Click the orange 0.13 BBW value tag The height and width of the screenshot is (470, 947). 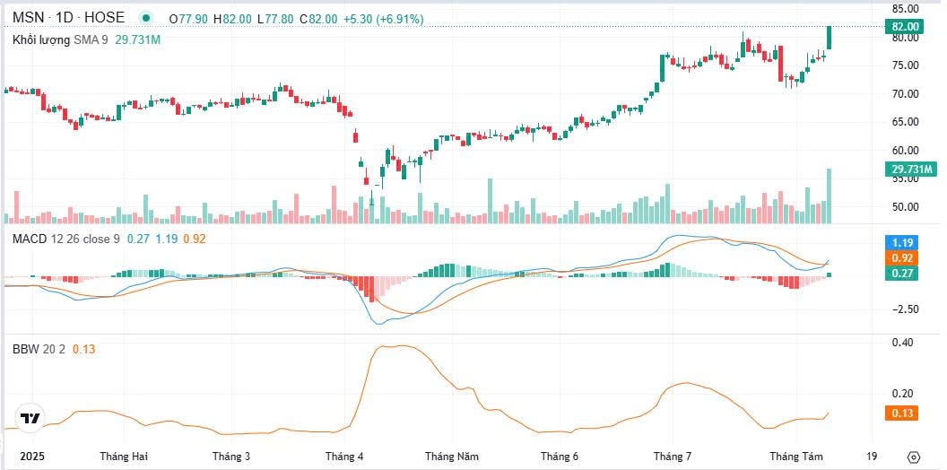click(901, 413)
